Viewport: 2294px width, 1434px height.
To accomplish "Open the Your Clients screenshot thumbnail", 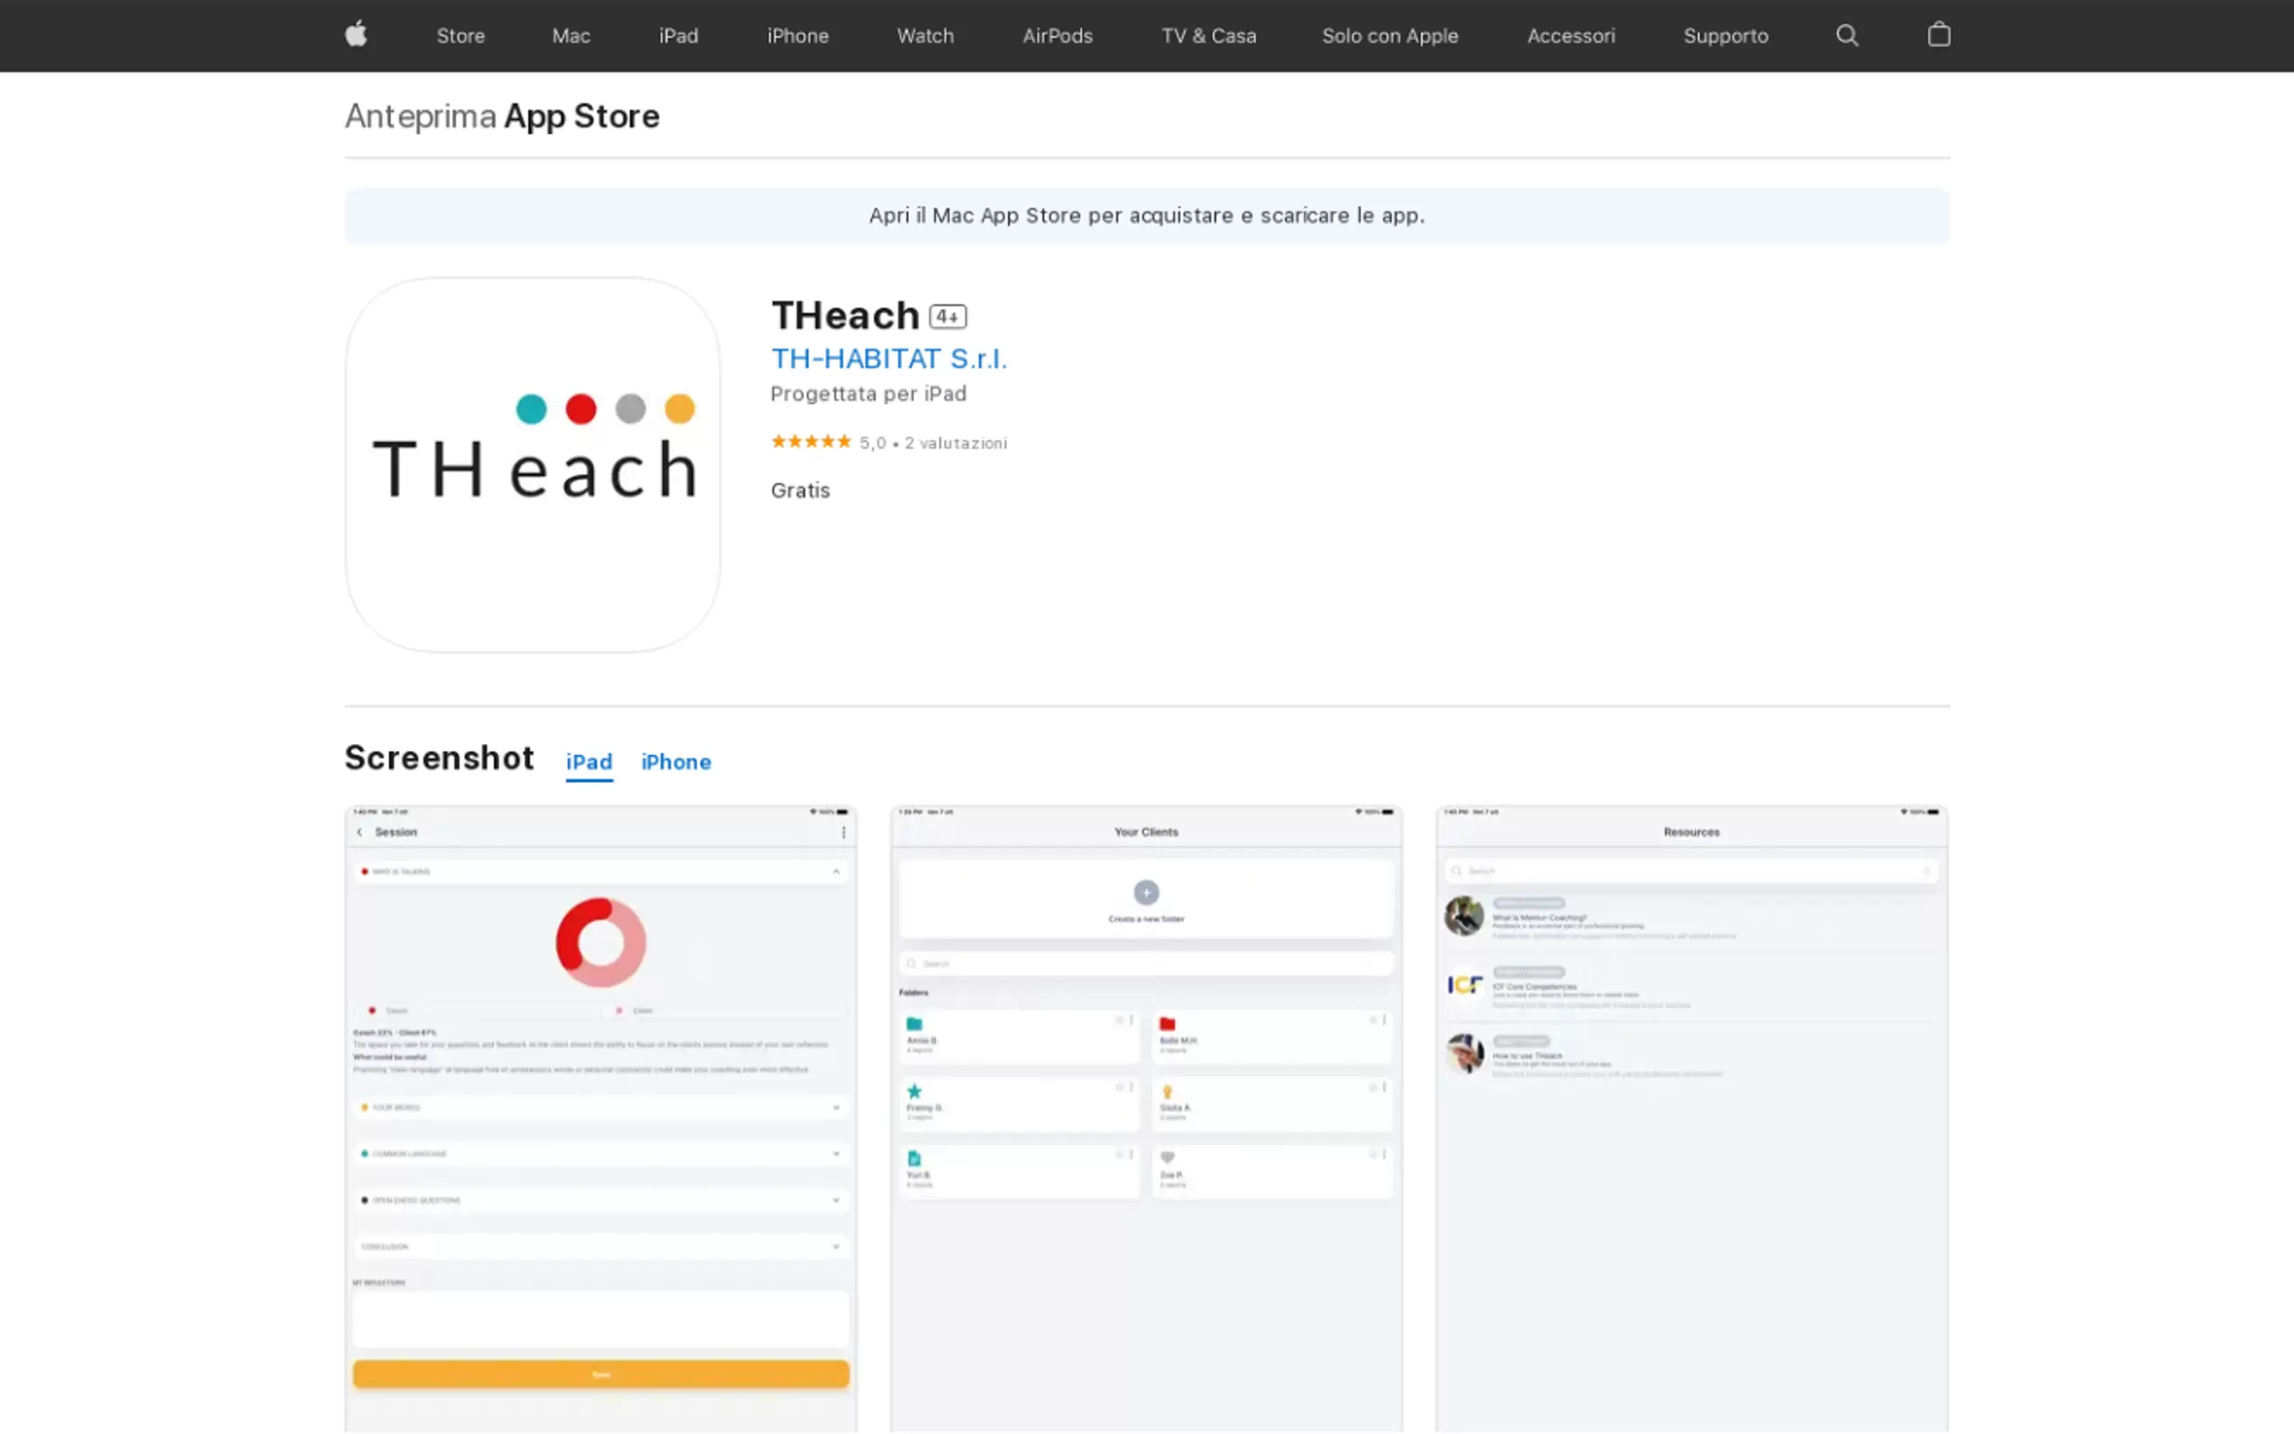I will click(x=1145, y=1119).
